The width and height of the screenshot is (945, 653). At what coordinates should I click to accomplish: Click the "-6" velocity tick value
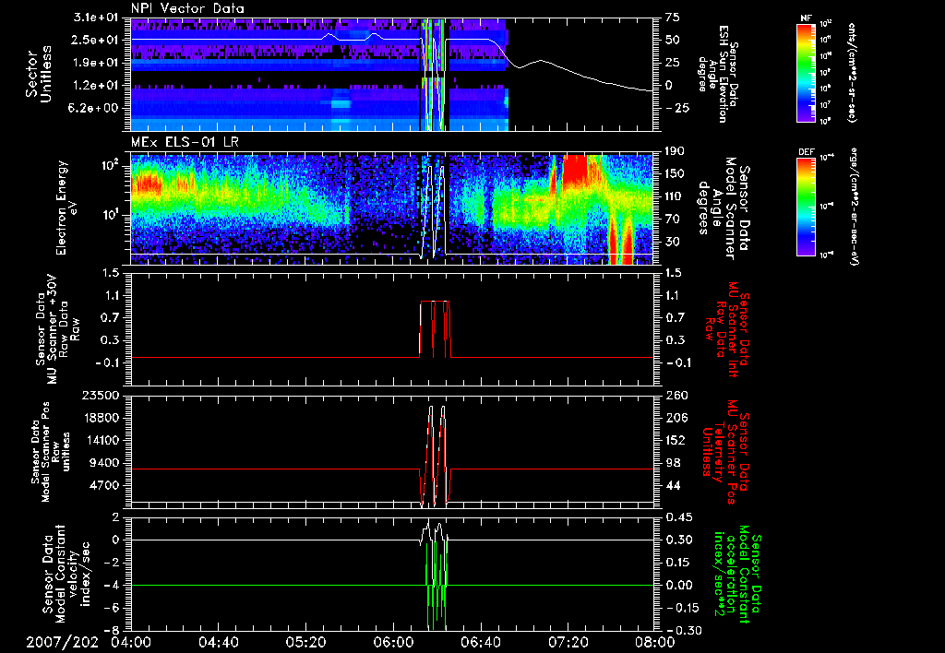point(112,608)
